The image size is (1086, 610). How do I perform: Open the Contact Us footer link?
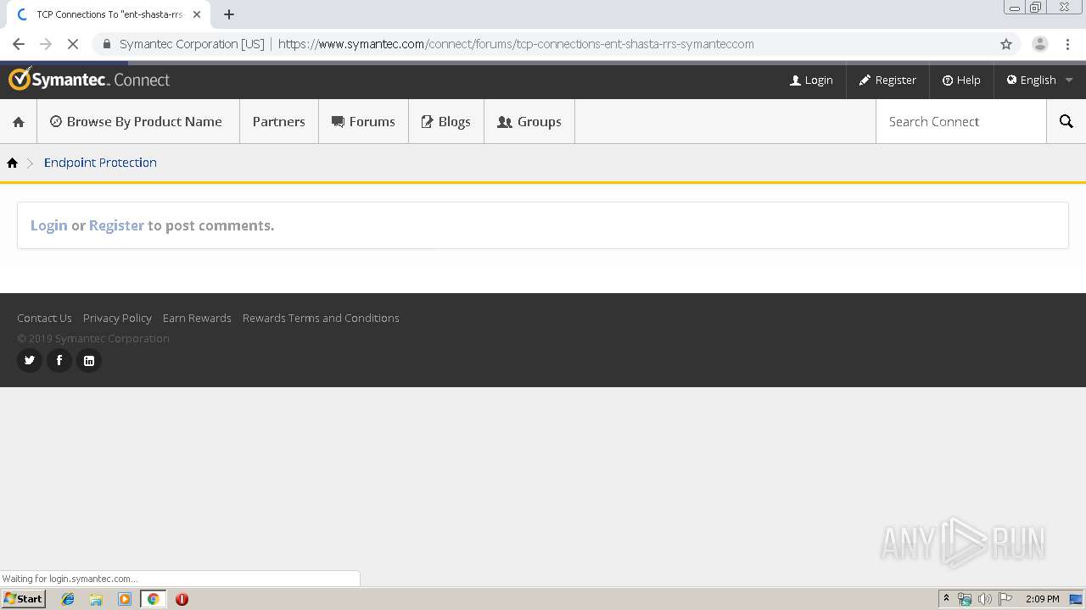coord(44,318)
